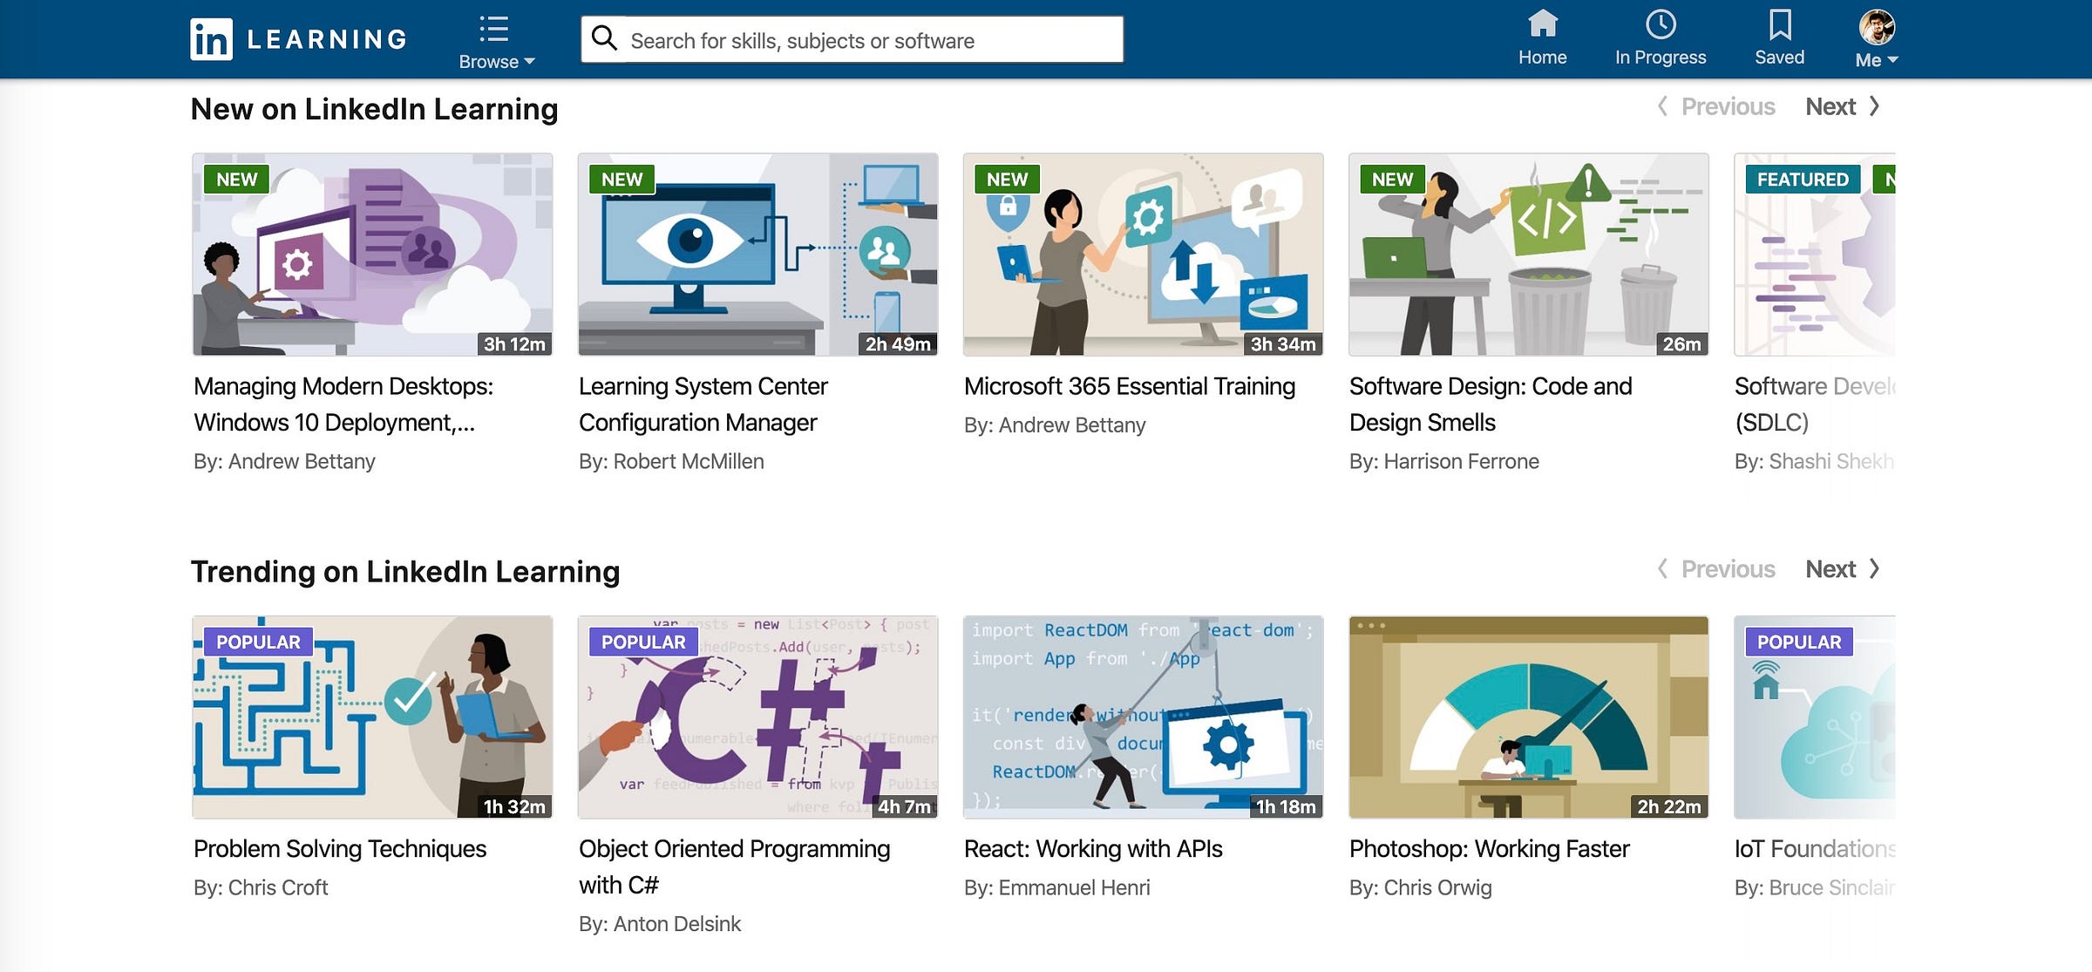Click title IoT Foundations

point(1815,849)
